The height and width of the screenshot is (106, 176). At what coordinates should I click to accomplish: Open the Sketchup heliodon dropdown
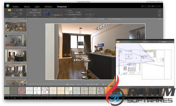point(35,10)
